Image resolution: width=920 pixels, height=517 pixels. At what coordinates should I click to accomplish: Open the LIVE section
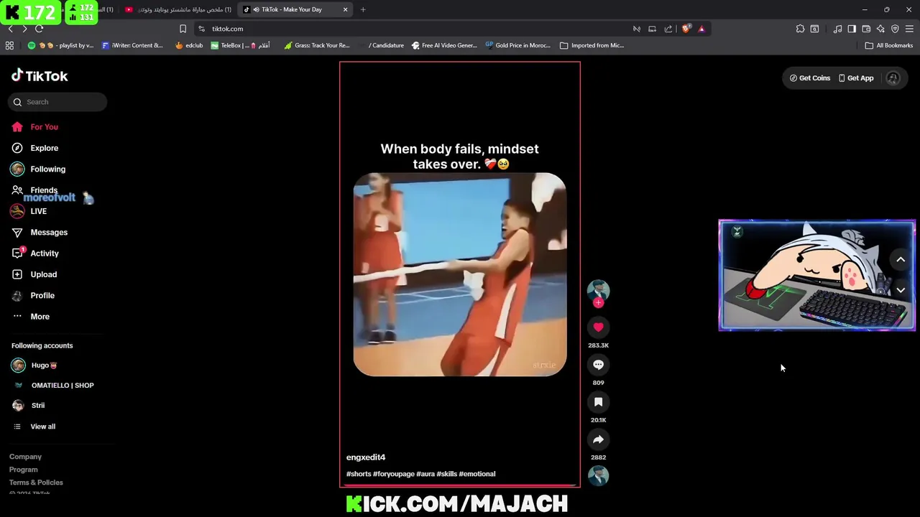click(29, 211)
